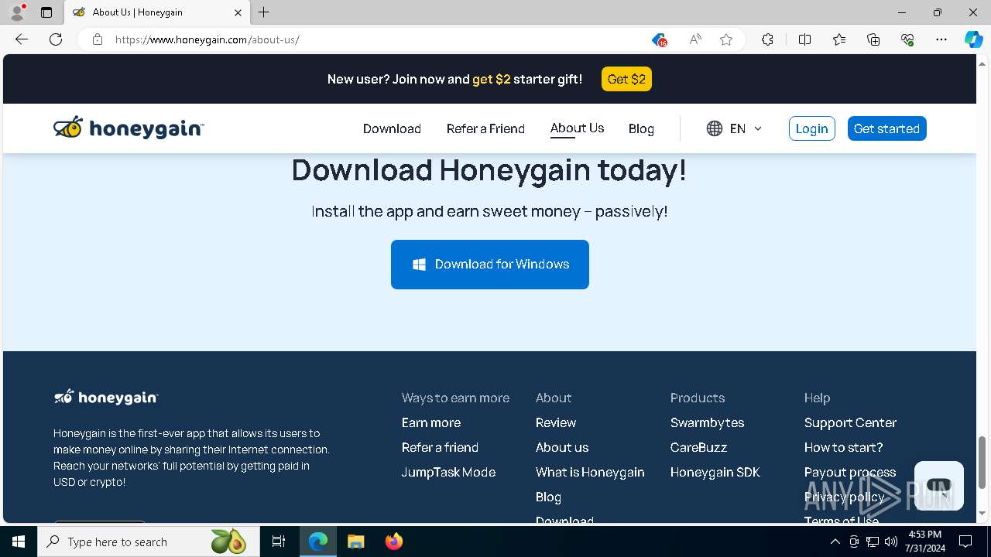This screenshot has height=557, width=991.
Task: Click Download for Windows button
Action: click(x=490, y=265)
